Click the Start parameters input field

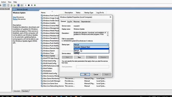(x=92, y=67)
